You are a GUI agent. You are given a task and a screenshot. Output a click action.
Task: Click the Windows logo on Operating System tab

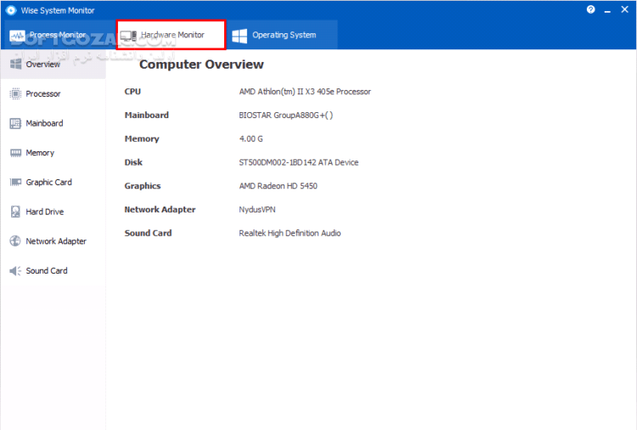pyautogui.click(x=240, y=36)
